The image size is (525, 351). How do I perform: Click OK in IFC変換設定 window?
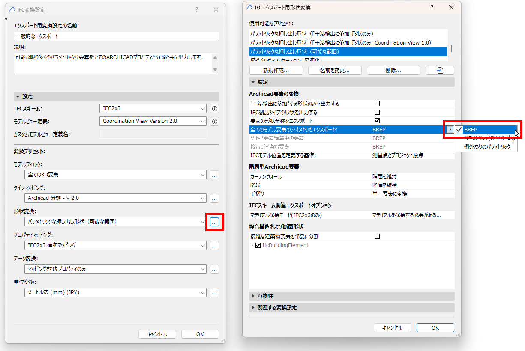point(200,334)
